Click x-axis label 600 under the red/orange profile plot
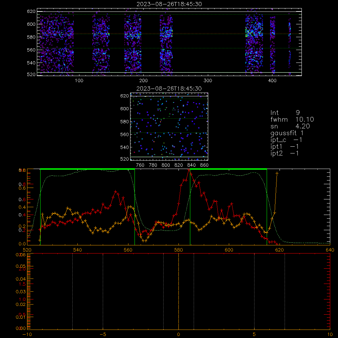338x338 pixels. coord(229,250)
